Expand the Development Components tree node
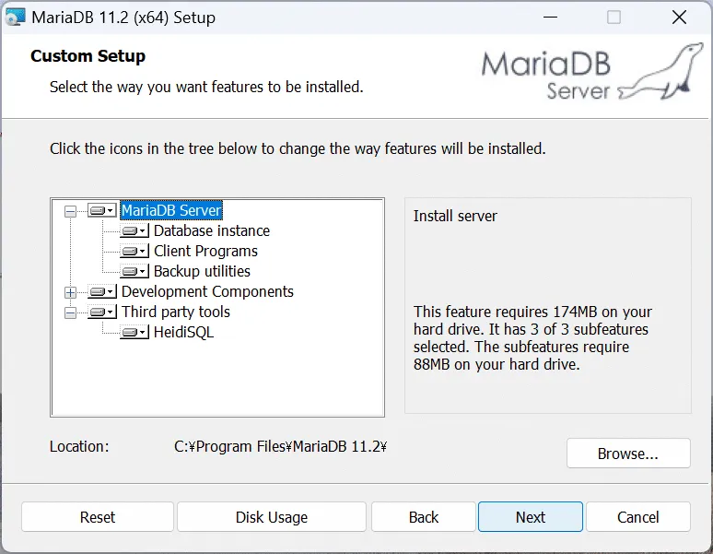713x554 pixels. point(70,292)
